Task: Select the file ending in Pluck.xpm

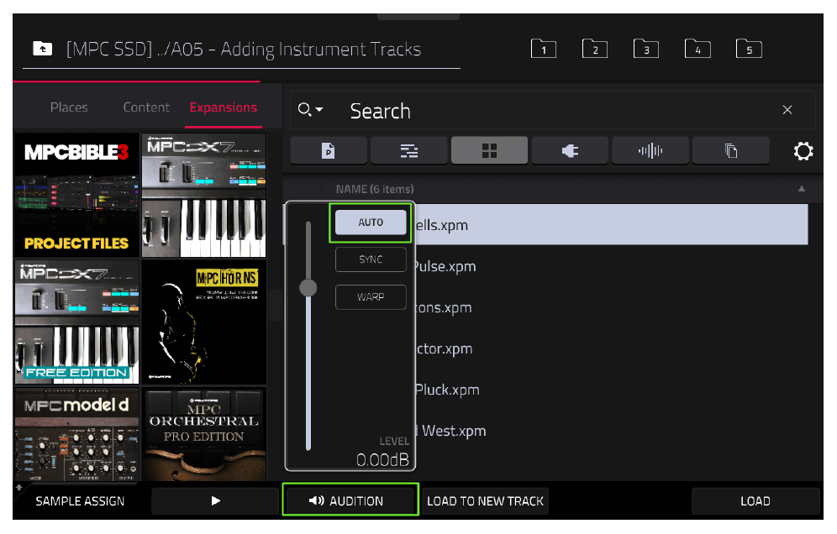Action: click(612, 390)
